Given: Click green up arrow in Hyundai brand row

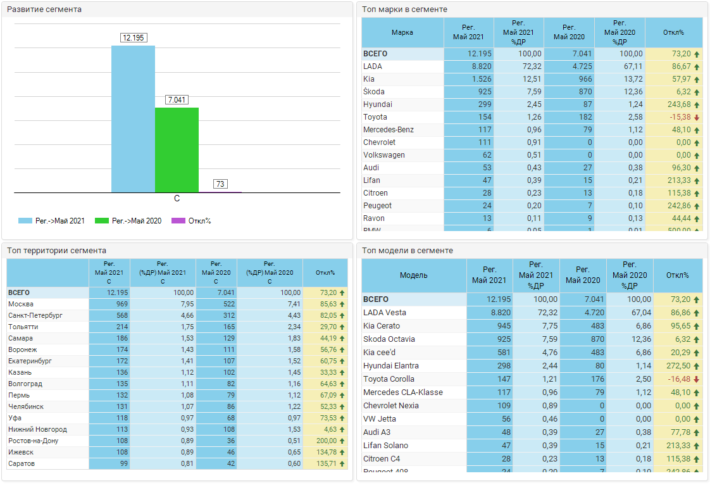Looking at the screenshot, I should click(697, 104).
